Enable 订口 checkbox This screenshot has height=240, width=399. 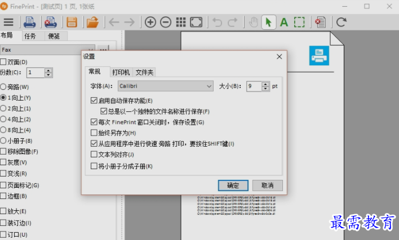[x=3, y=235]
